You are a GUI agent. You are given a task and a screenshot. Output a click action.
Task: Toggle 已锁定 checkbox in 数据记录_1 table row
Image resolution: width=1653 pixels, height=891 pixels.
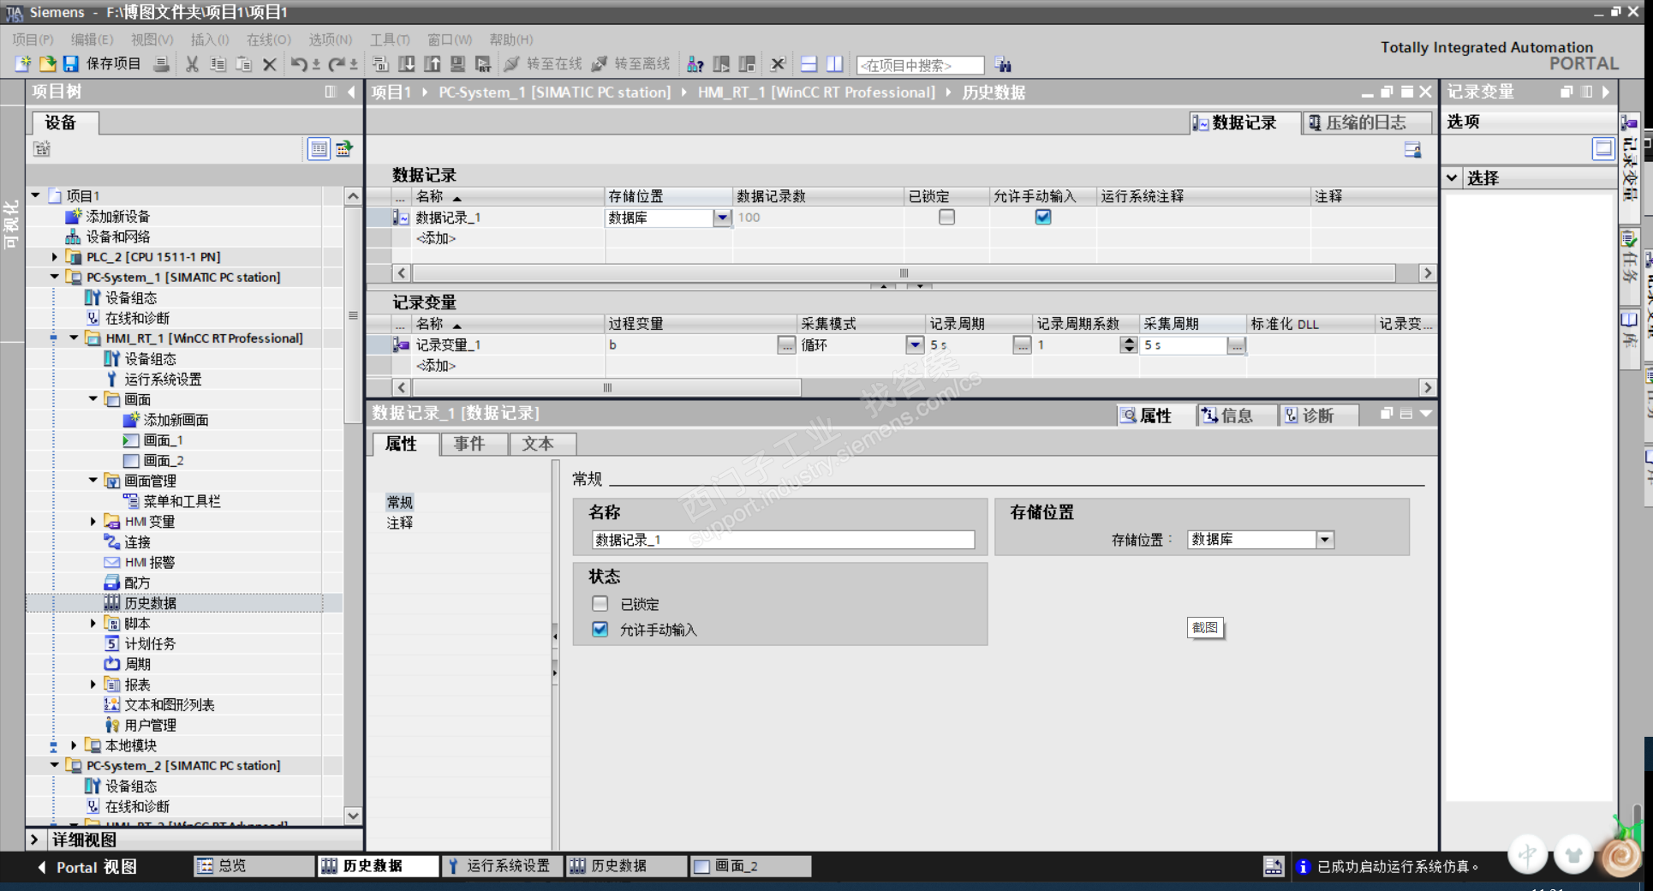tap(946, 217)
